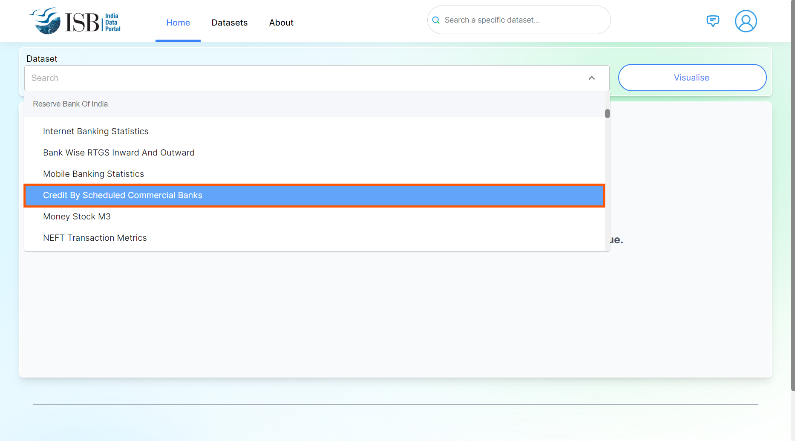795x441 pixels.
Task: Click the ISB India Data Portal logo
Action: [75, 21]
